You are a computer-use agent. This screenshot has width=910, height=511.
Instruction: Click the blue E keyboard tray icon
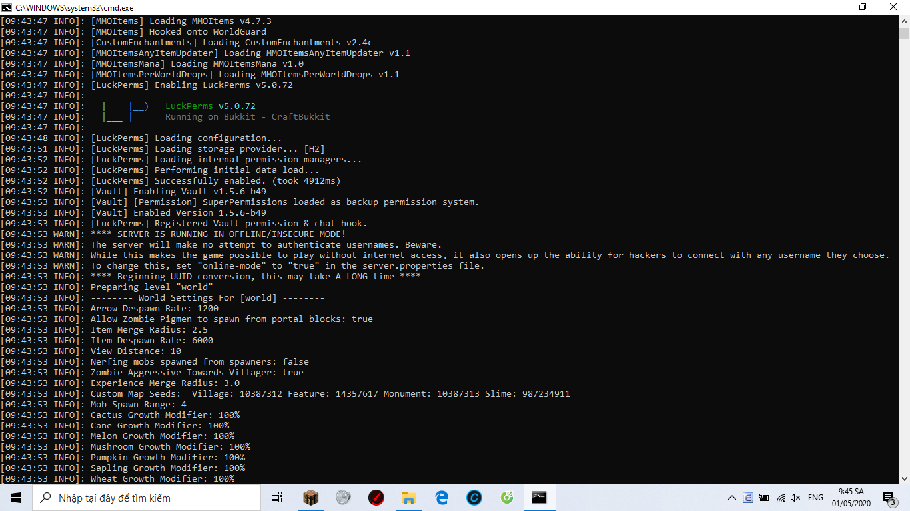pos(748,498)
